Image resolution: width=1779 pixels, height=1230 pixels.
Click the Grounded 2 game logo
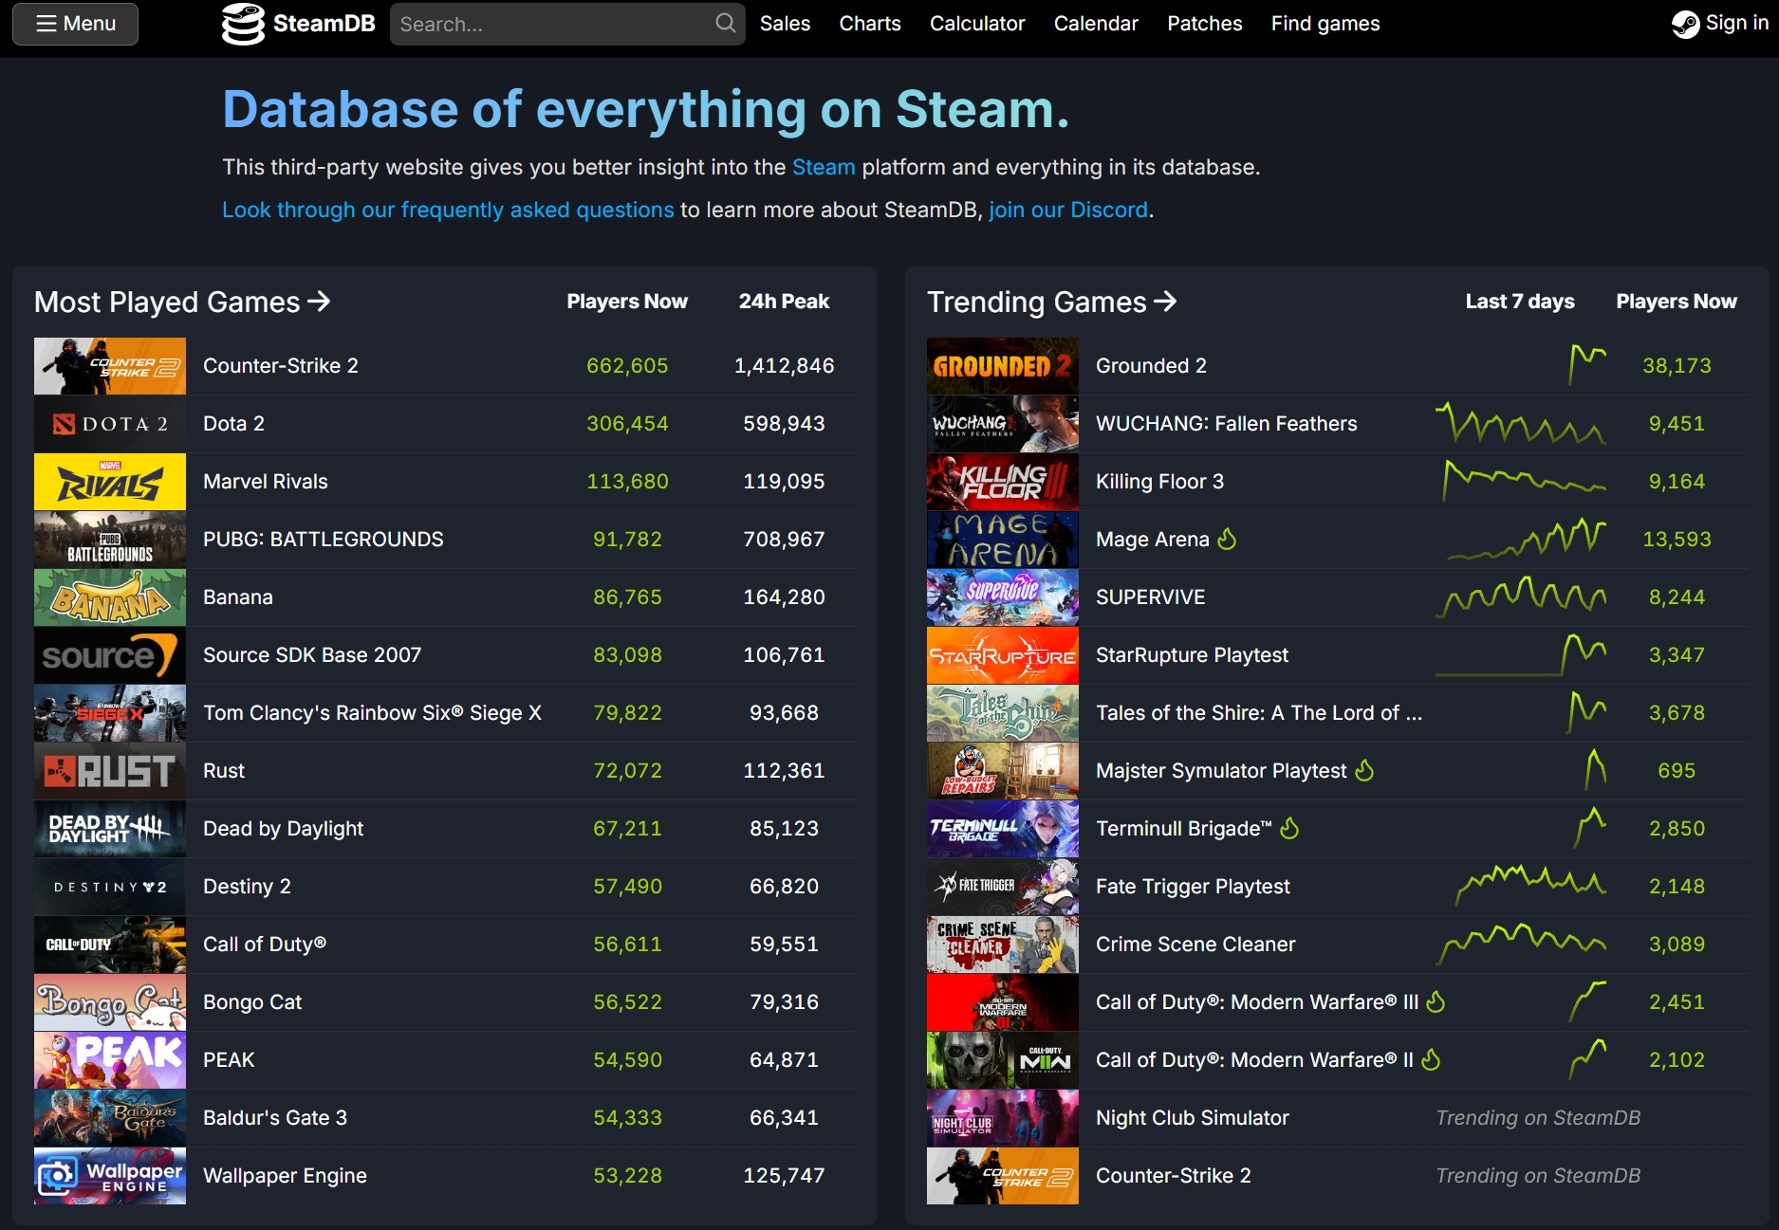1003,366
